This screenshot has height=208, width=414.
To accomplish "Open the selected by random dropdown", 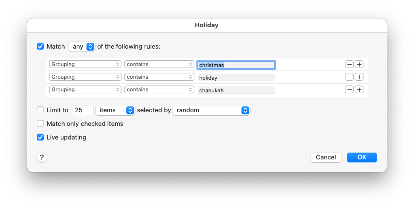I will tap(211, 110).
